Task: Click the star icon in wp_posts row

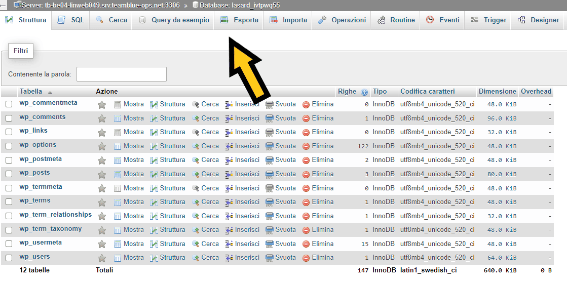Action: pos(102,175)
